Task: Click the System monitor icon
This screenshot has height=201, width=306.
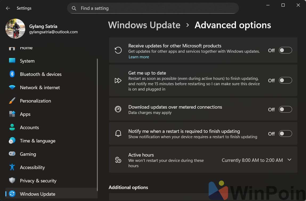Action: tap(12, 61)
